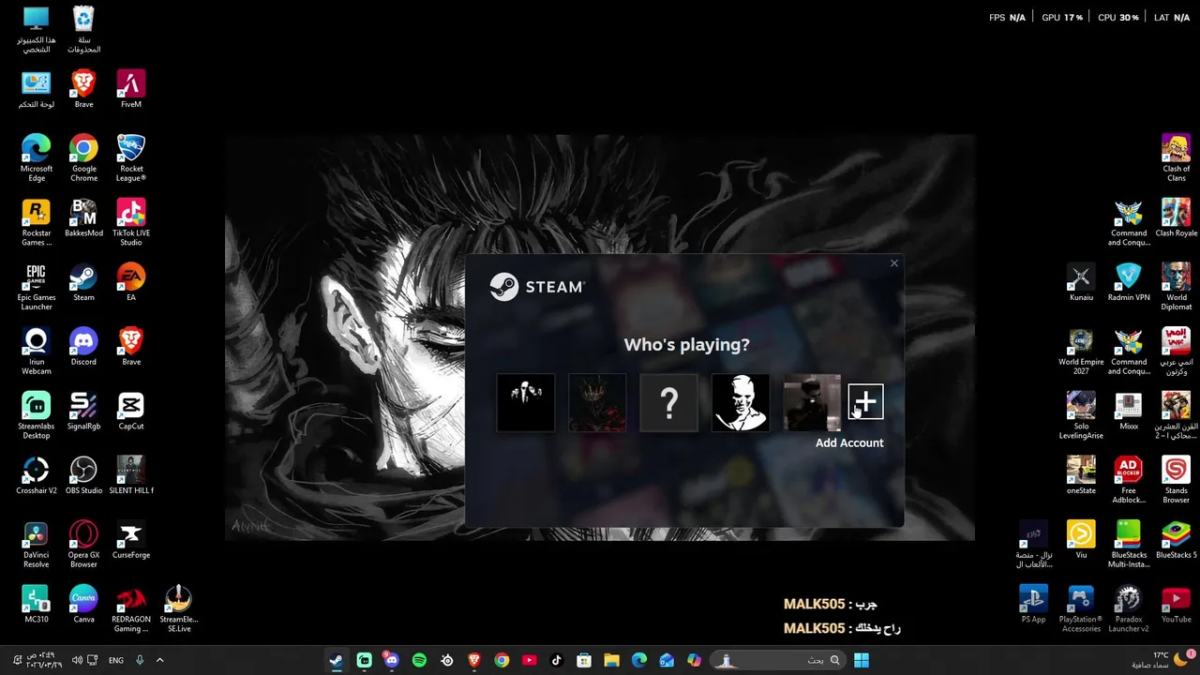
Task: Open Crosshair V2 shortcut
Action: coord(37,475)
